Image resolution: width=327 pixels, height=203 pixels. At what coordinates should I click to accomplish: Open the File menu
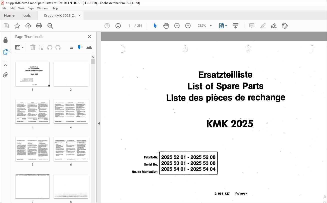4,8
